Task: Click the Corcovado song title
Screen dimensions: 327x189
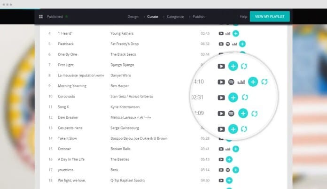Action: pos(66,96)
